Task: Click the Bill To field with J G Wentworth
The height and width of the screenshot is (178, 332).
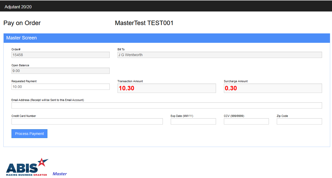Action: (x=219, y=55)
